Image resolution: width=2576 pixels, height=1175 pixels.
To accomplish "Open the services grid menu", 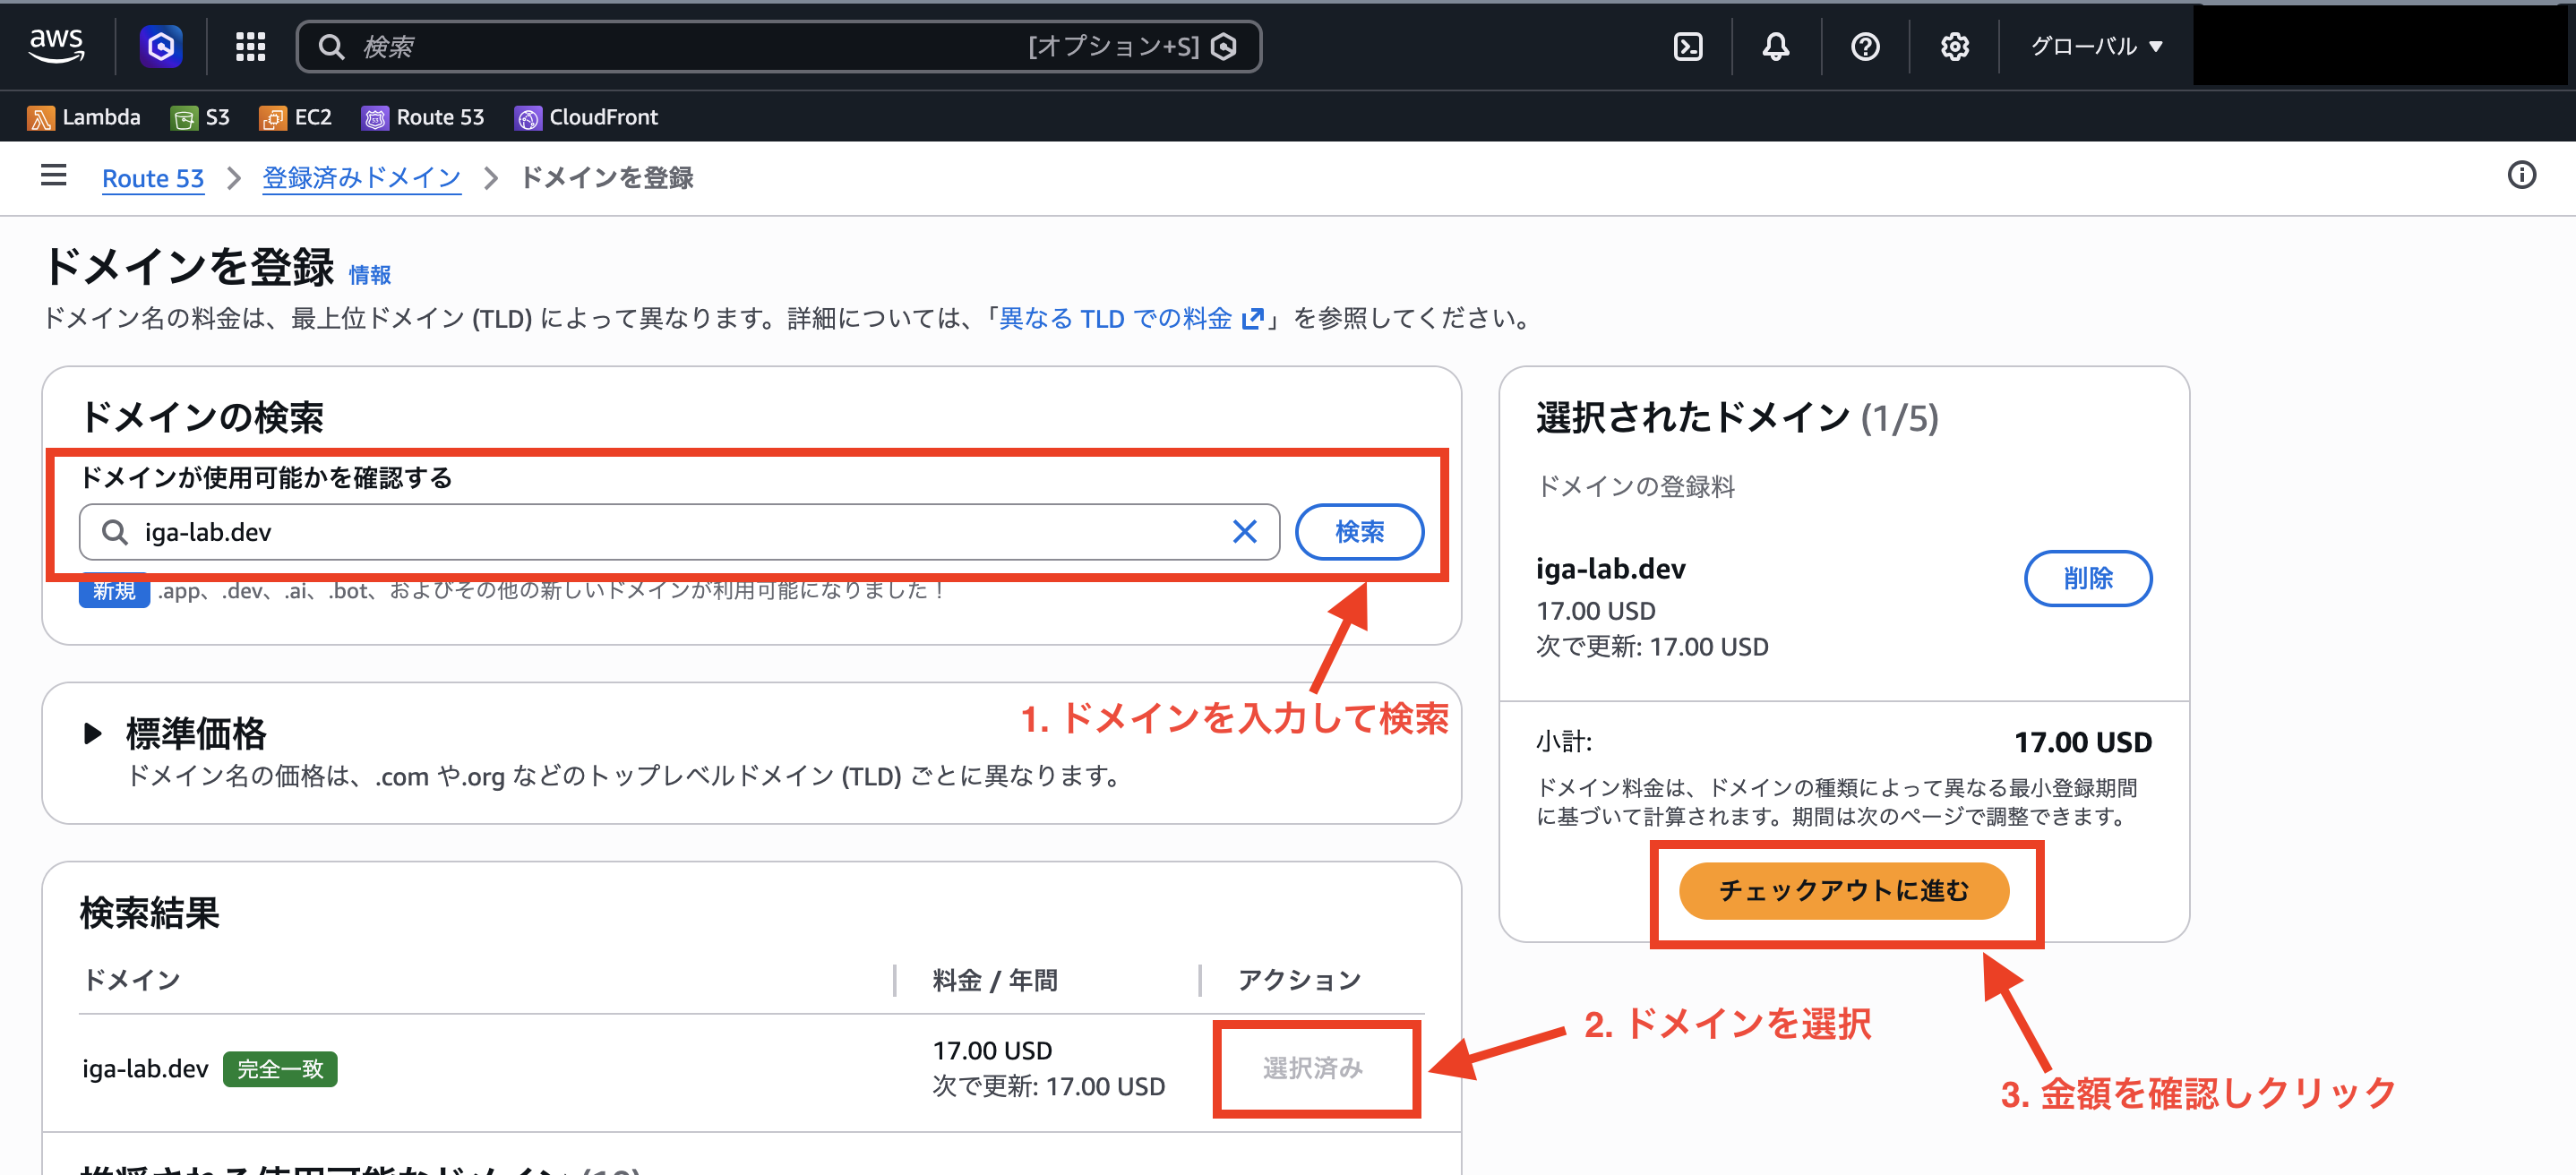I will (250, 46).
